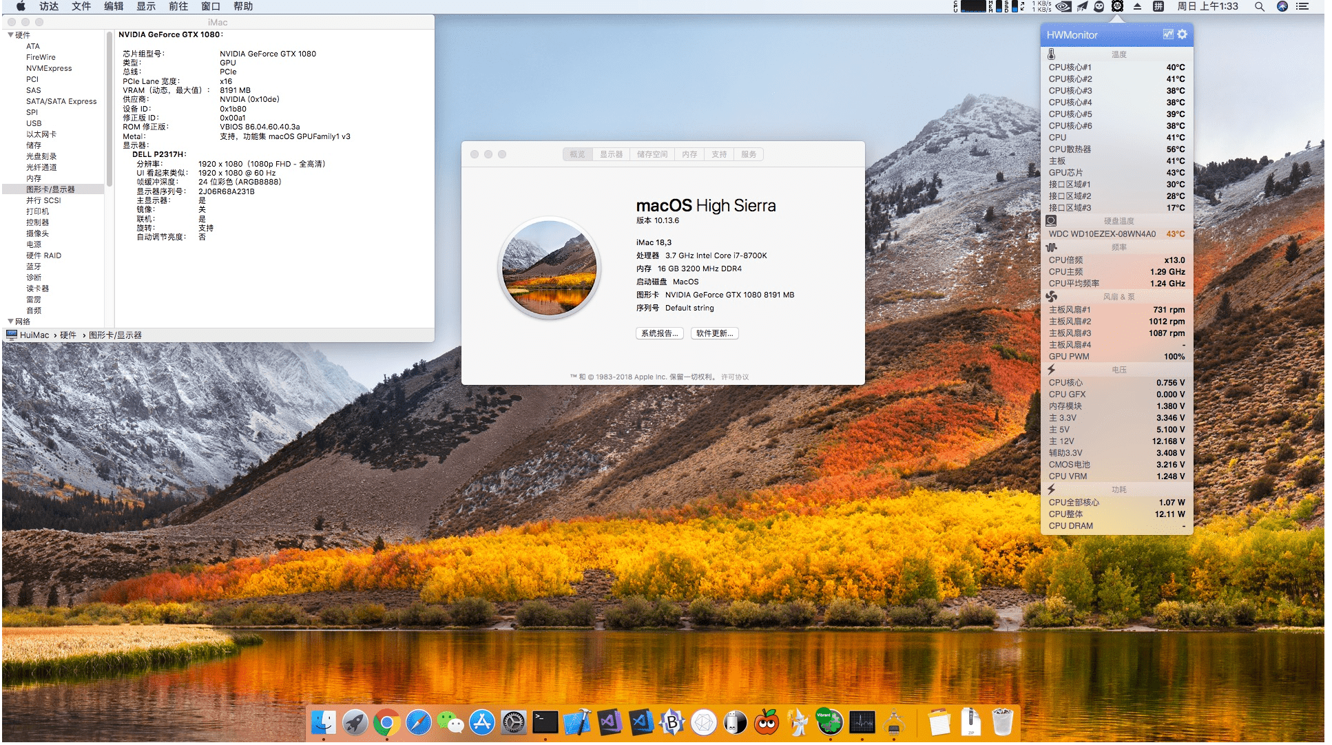Click the sidebar scrollbar in iMac window
This screenshot has height=745, width=1332.
tap(109, 109)
